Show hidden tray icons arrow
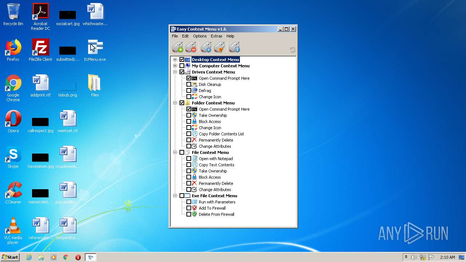Image resolution: width=466 pixels, height=262 pixels. point(406,257)
